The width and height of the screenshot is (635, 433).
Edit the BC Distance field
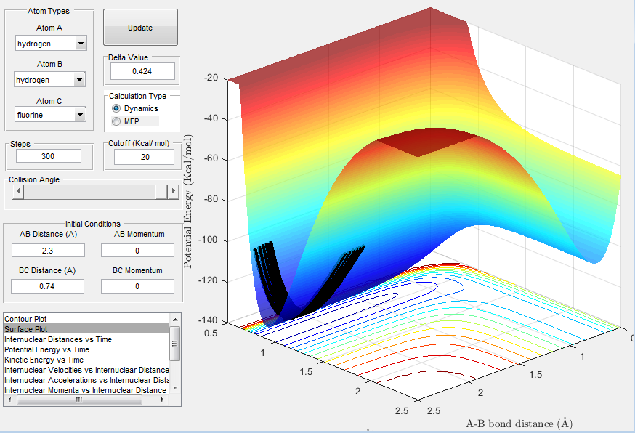click(49, 286)
